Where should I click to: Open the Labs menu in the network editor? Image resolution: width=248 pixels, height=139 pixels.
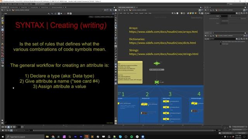point(146,13)
